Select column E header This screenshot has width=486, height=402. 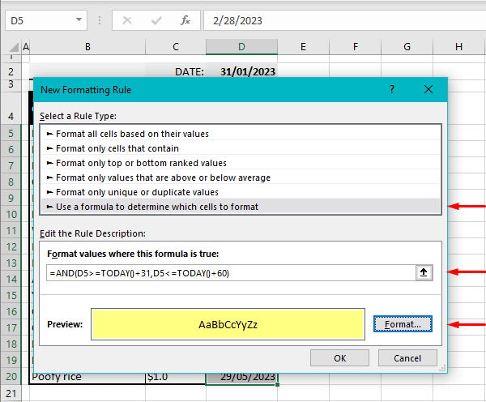[303, 47]
